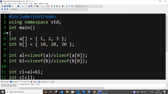Click the compile log horizontal scrollbar
Image resolution: width=168 pixels, height=94 pixels.
click(x=62, y=88)
